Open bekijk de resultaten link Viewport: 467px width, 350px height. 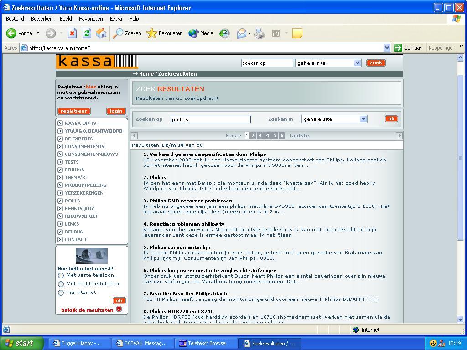(x=87, y=310)
